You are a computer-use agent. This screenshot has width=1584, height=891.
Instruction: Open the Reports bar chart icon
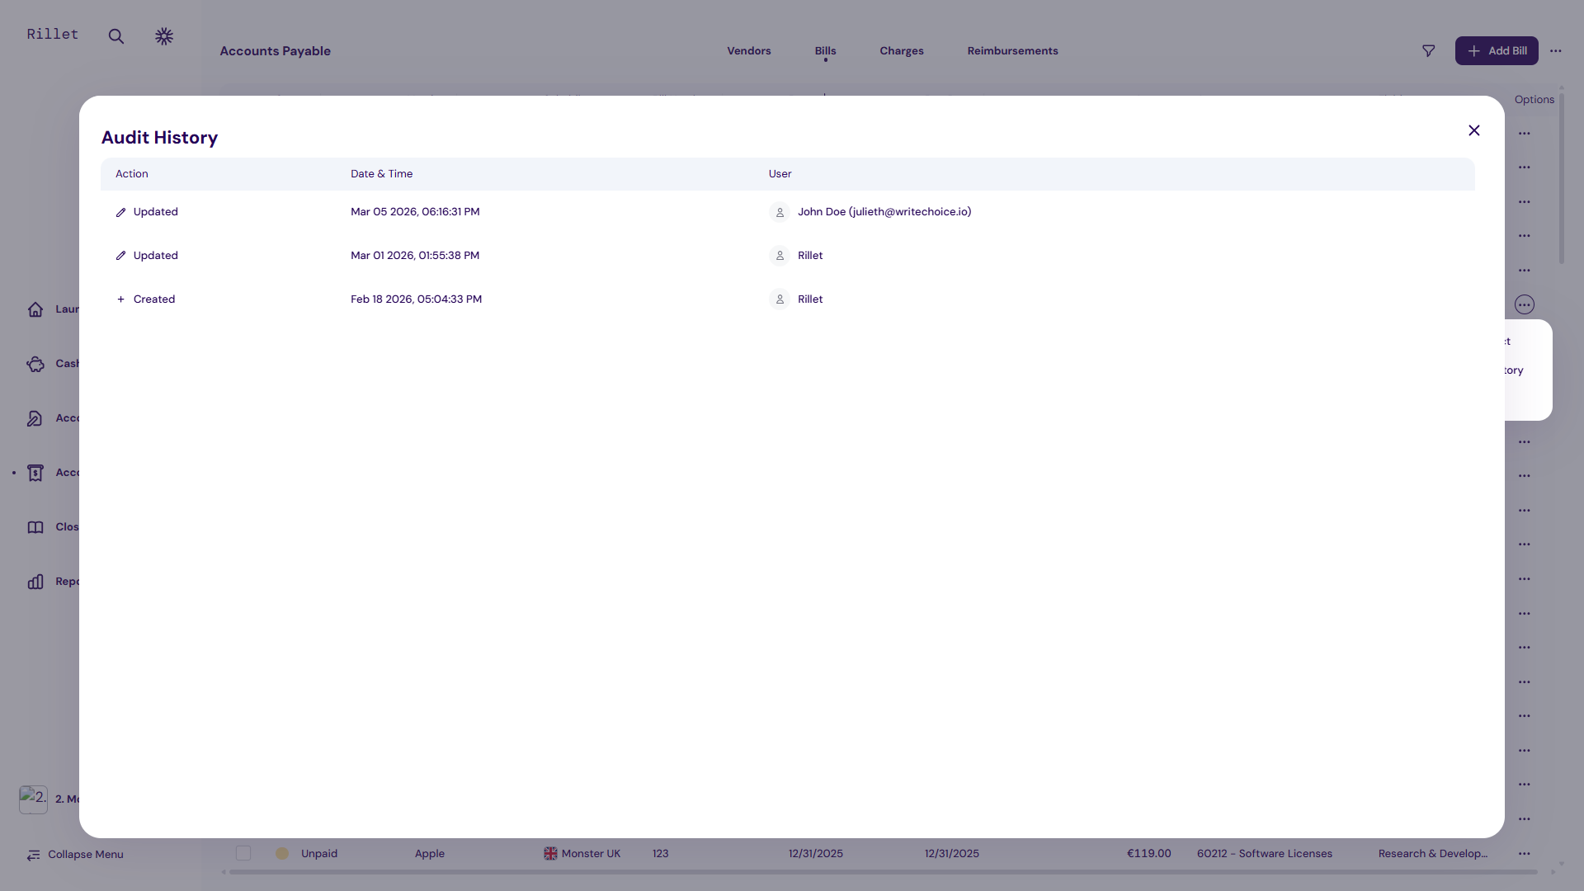coord(35,582)
